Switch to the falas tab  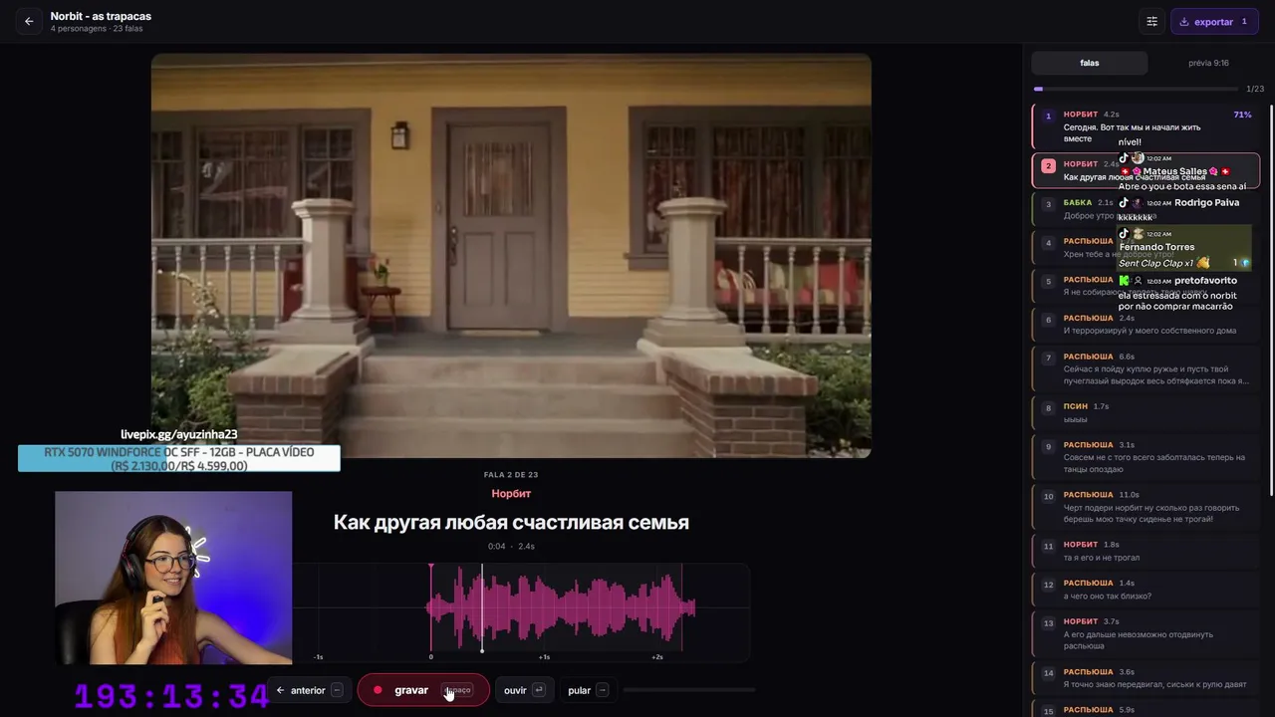[x=1090, y=63]
